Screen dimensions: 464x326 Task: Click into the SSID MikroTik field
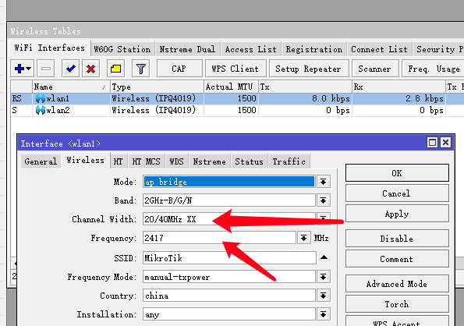(x=229, y=258)
